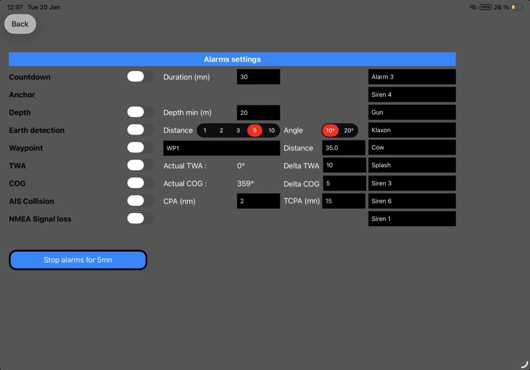Click the WP1 waypoint name field
530x370 pixels.
click(221, 147)
